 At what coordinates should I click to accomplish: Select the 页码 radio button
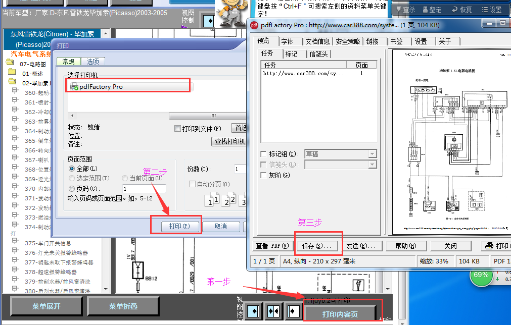click(x=72, y=189)
